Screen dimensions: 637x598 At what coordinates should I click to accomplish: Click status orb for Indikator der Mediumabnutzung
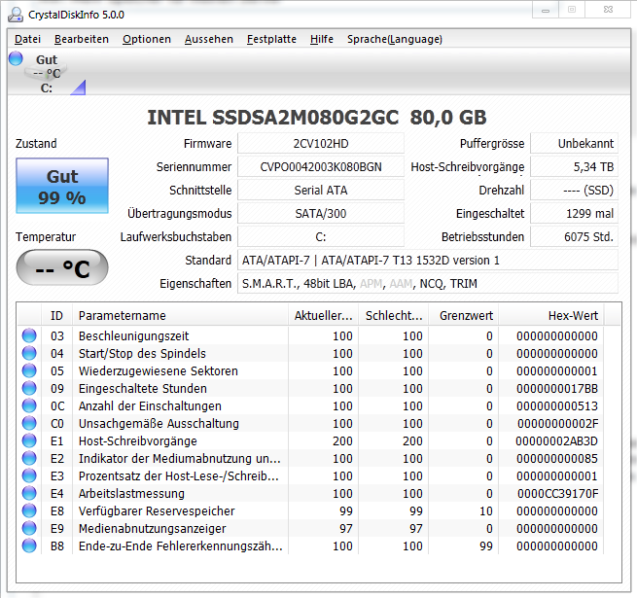pos(29,458)
